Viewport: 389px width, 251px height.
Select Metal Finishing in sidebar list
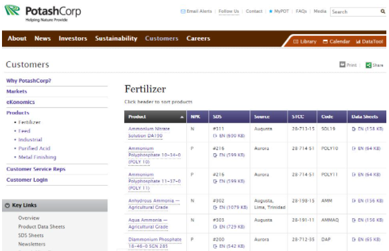37,157
